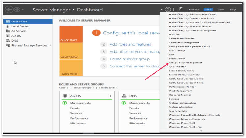
Task: Click the All Servers sidebar icon
Action: [x=7, y=31]
